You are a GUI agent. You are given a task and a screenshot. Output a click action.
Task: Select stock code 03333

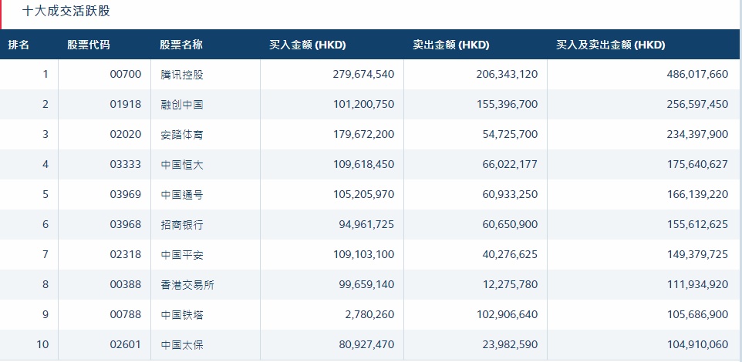126,165
